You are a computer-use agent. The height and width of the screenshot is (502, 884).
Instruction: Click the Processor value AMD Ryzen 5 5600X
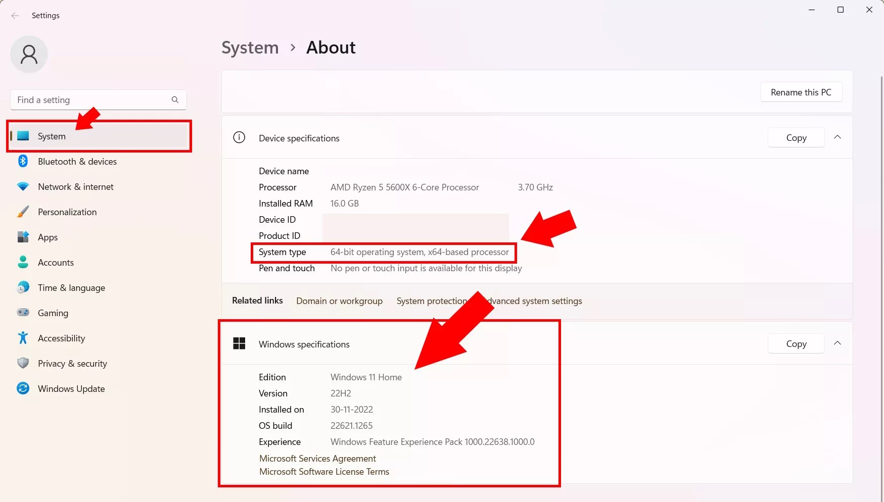[404, 187]
